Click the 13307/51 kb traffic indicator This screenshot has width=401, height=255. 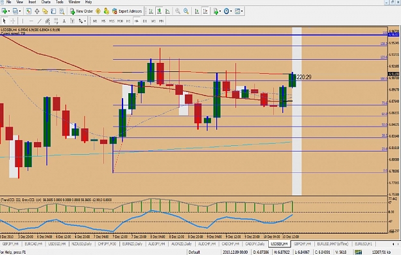pyautogui.click(x=381, y=252)
